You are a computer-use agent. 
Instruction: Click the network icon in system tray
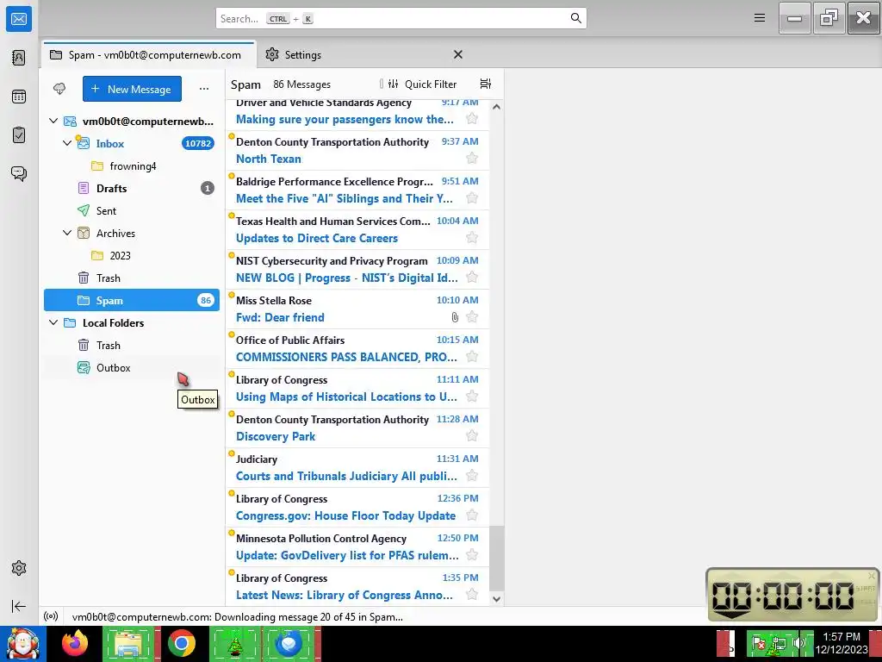[779, 643]
